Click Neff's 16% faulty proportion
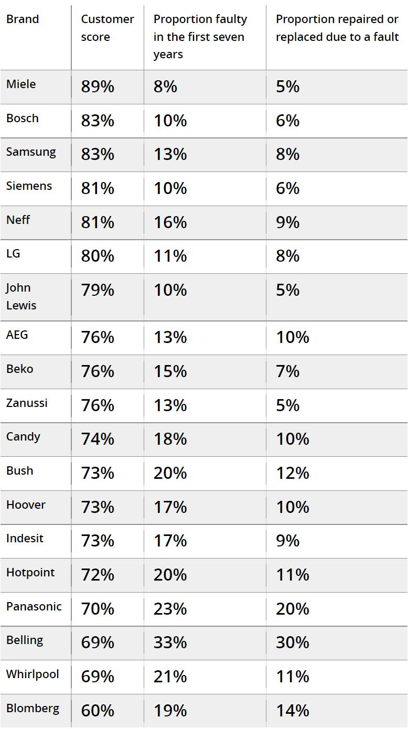This screenshot has width=408, height=729. 170,222
